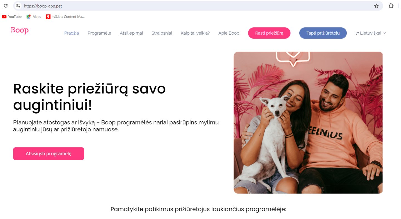Open the Atsiliepimai nav link
Image resolution: width=401 pixels, height=219 pixels.
pos(131,33)
